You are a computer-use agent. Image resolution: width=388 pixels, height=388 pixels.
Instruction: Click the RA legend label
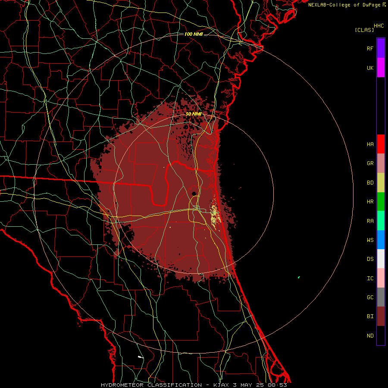point(370,221)
